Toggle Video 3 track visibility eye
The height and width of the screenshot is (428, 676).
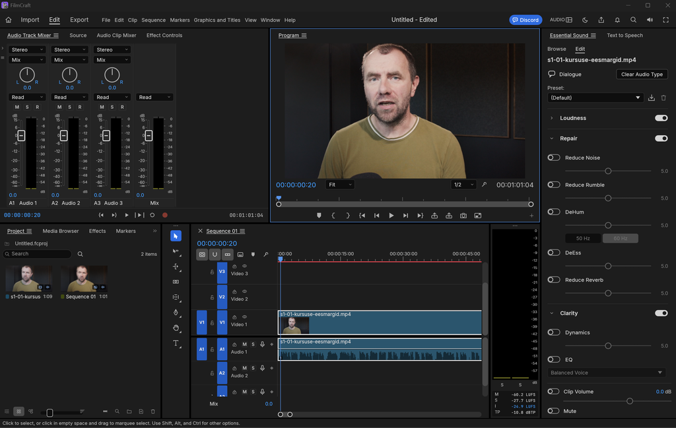(244, 266)
